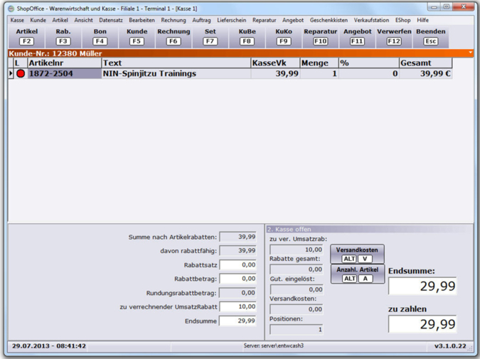Image resolution: width=480 pixels, height=359 pixels.
Task: Open the Kasse menu
Action: [17, 21]
